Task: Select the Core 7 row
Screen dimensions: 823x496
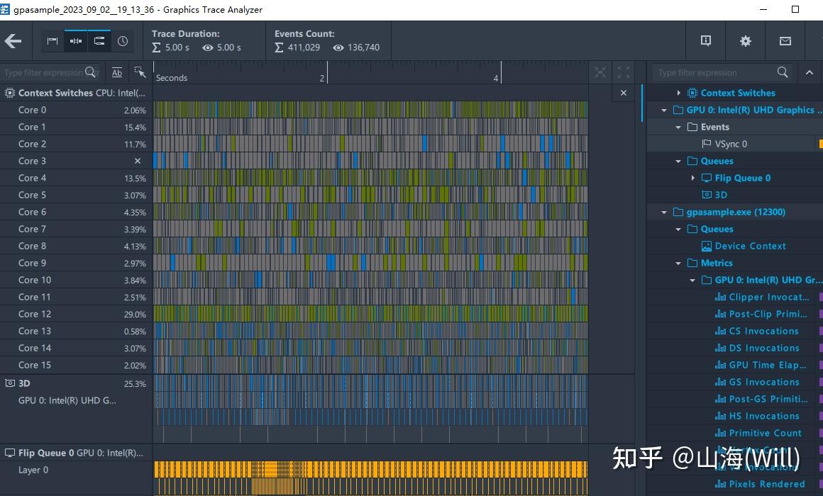Action: [x=76, y=229]
